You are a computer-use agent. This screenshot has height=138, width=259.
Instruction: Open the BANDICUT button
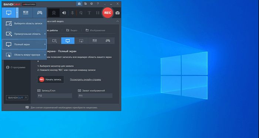click(x=17, y=98)
